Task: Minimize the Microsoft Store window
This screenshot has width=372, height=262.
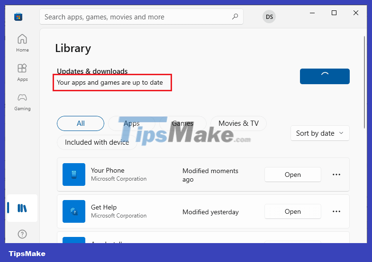Action: pos(312,13)
